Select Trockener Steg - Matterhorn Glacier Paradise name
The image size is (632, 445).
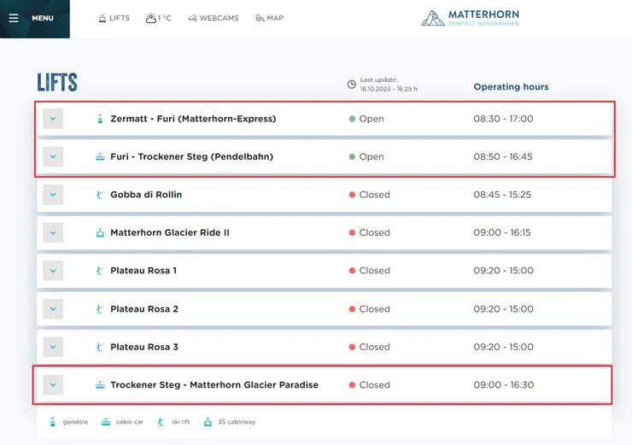(x=214, y=385)
